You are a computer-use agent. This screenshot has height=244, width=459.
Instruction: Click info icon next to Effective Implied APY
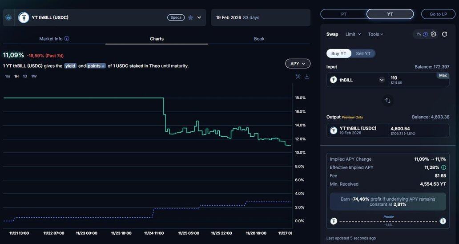click(x=443, y=167)
